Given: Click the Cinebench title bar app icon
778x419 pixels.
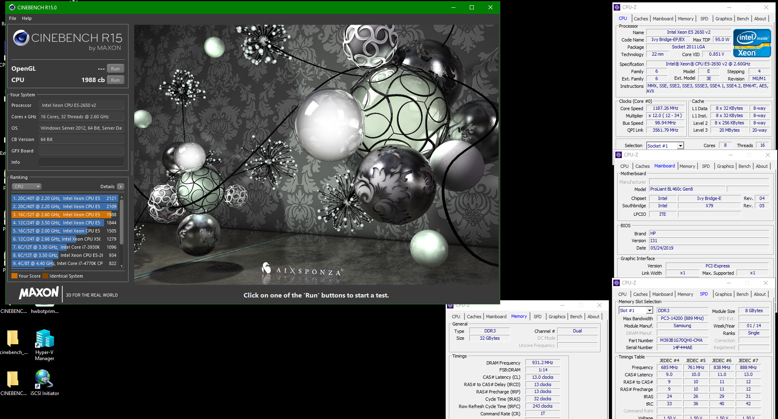Looking at the screenshot, I should coord(12,7).
